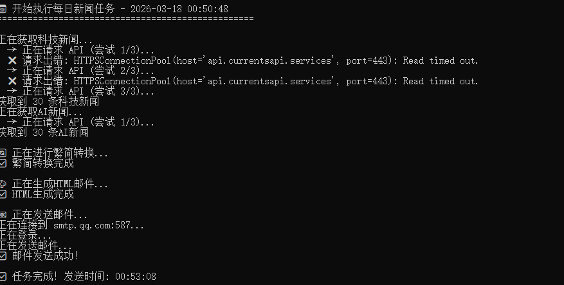Click the calendar icon before 开始执行每日新闻任务
This screenshot has height=285, width=564.
3,9
